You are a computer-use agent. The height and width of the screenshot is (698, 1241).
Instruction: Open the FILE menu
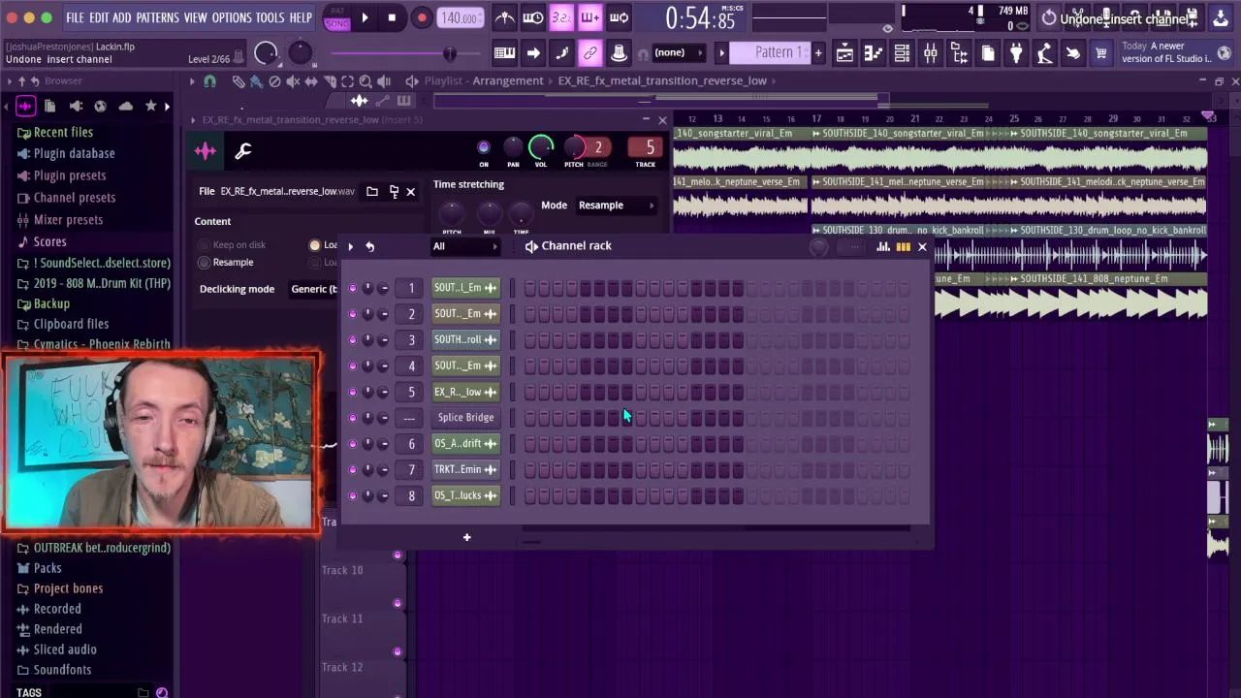coord(75,17)
